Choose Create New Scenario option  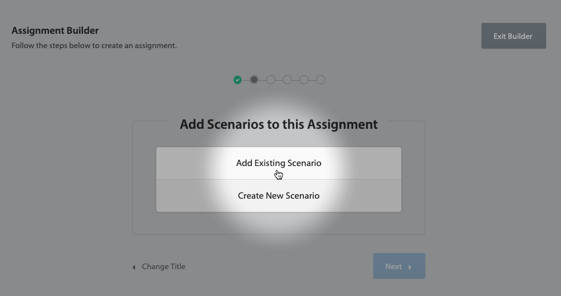[279, 196]
